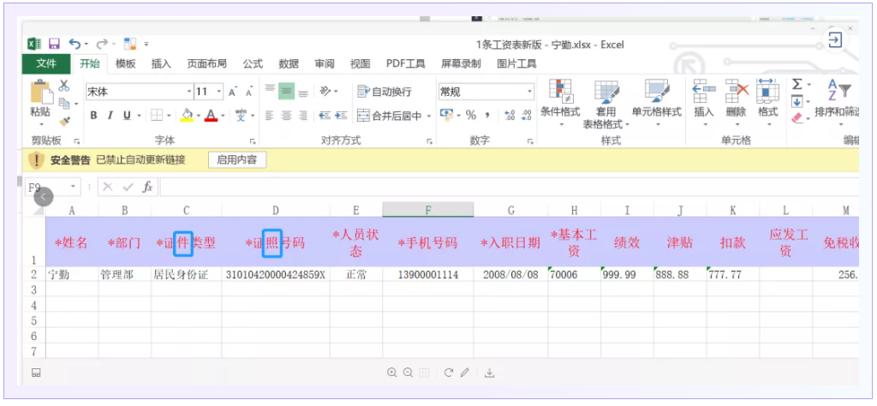Click the 启用内容 button in security warning
The height and width of the screenshot is (406, 877).
237,159
